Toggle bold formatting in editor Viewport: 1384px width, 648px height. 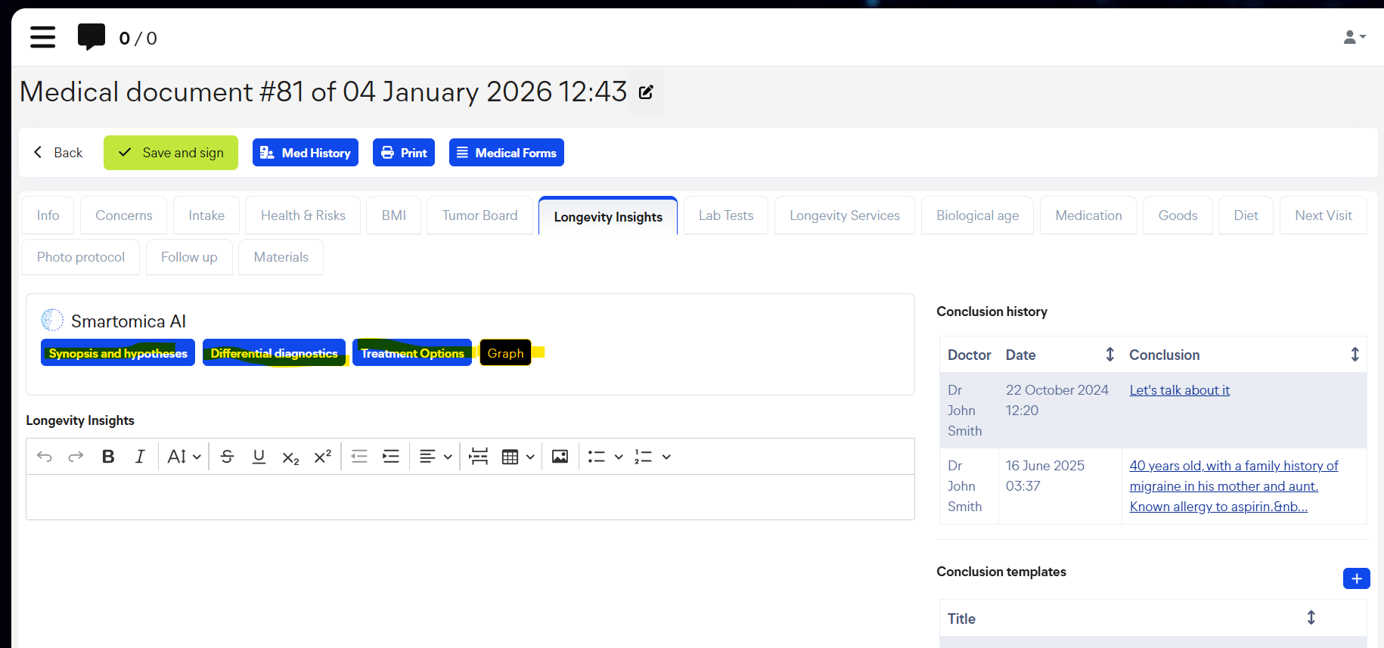pyautogui.click(x=108, y=457)
